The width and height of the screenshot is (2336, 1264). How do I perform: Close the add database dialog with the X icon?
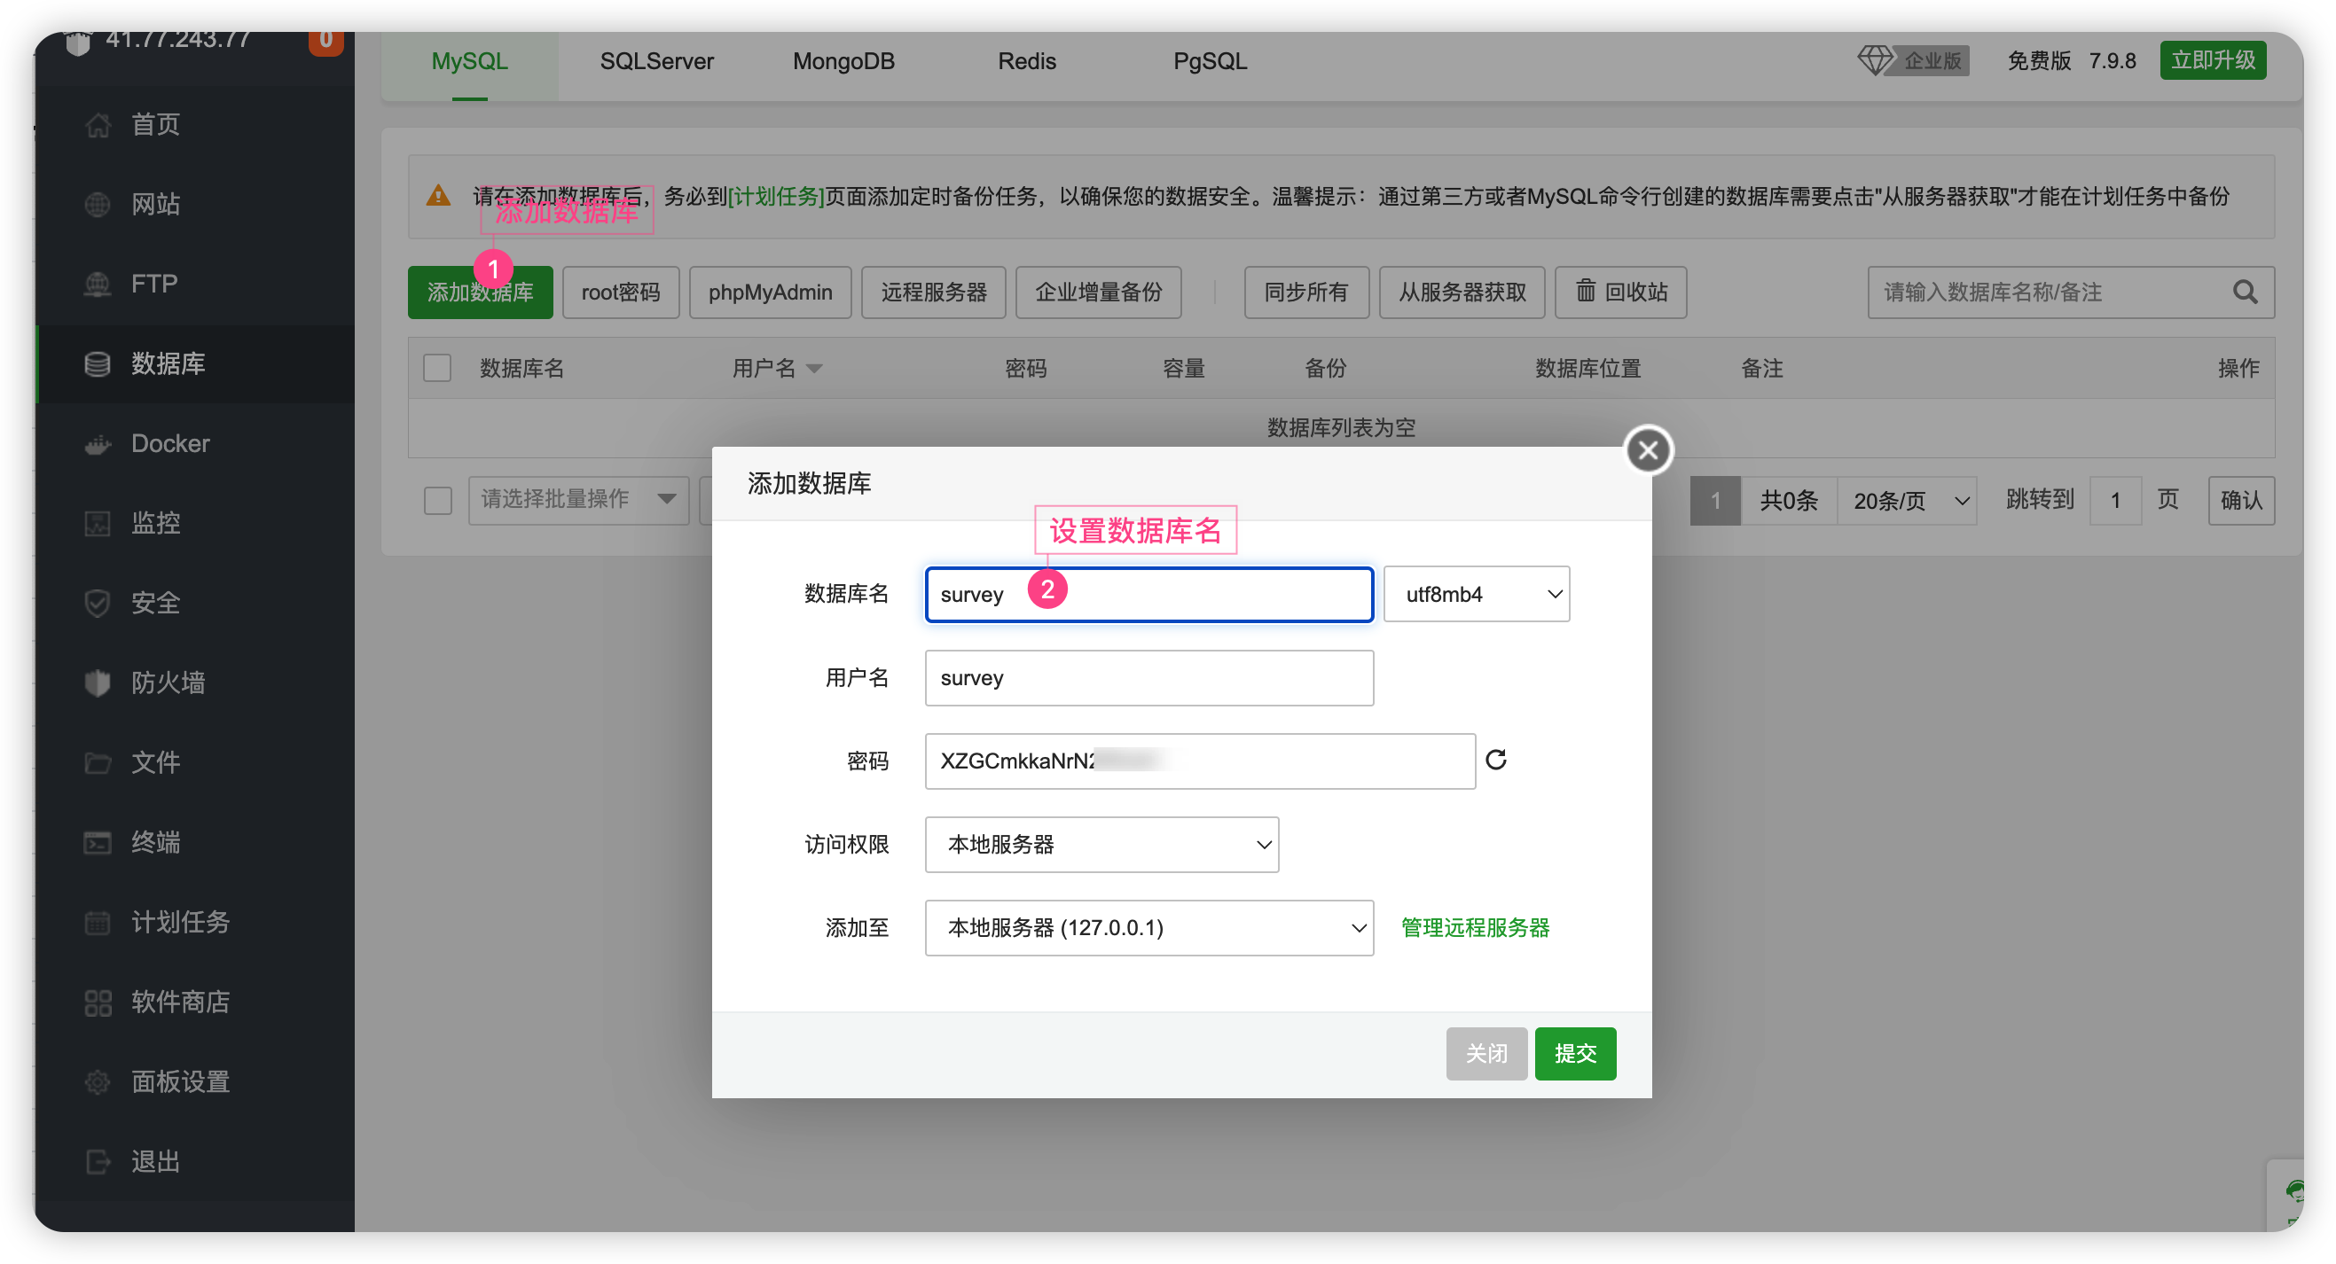coord(1648,449)
